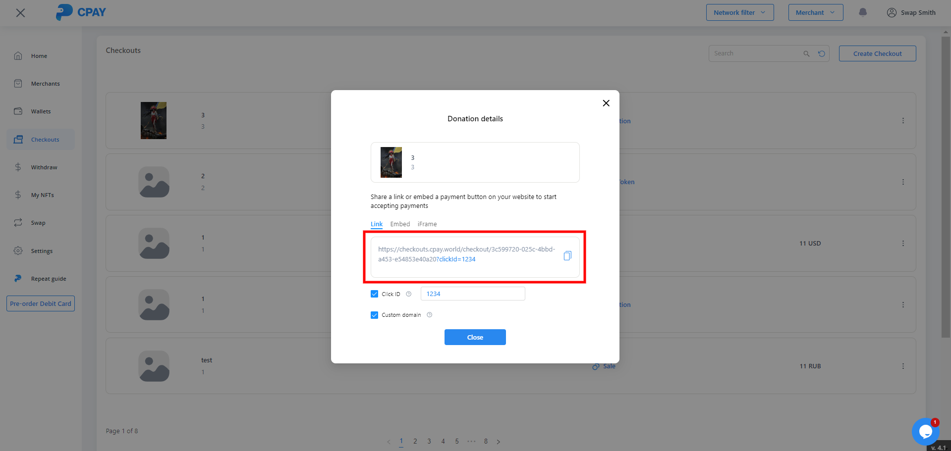This screenshot has height=451, width=951.
Task: Open Swap Smith user account menu
Action: (911, 12)
